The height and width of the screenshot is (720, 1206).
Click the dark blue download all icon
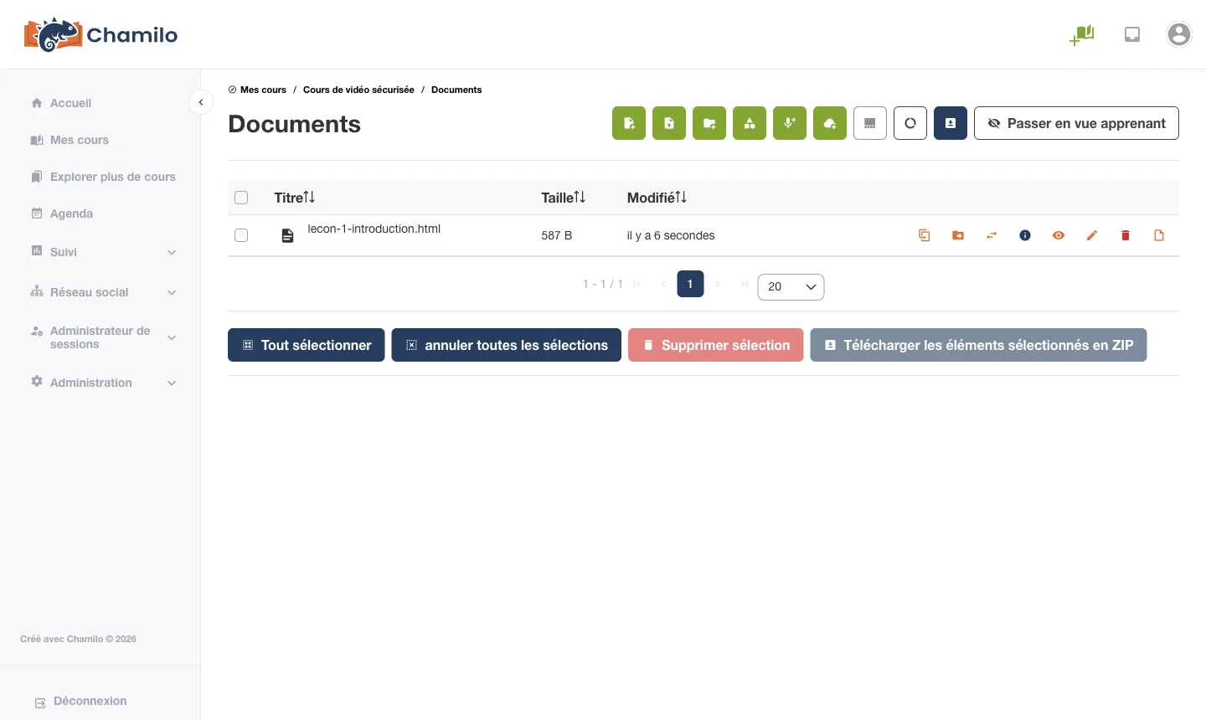pyautogui.click(x=951, y=123)
